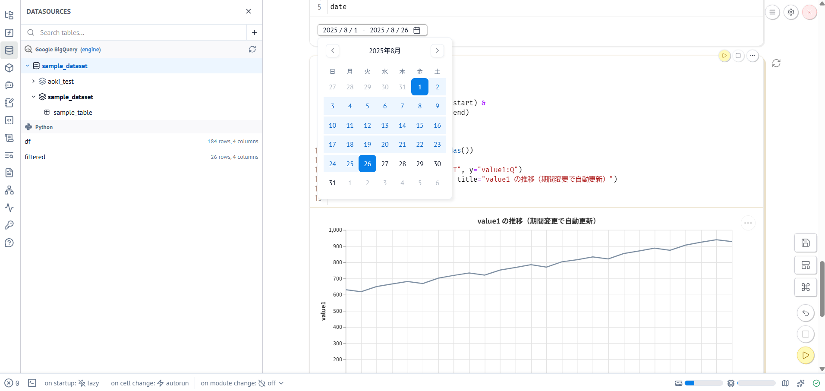This screenshot has height=391, width=825.
Task: Select the sample_table tree item
Action: 72,113
